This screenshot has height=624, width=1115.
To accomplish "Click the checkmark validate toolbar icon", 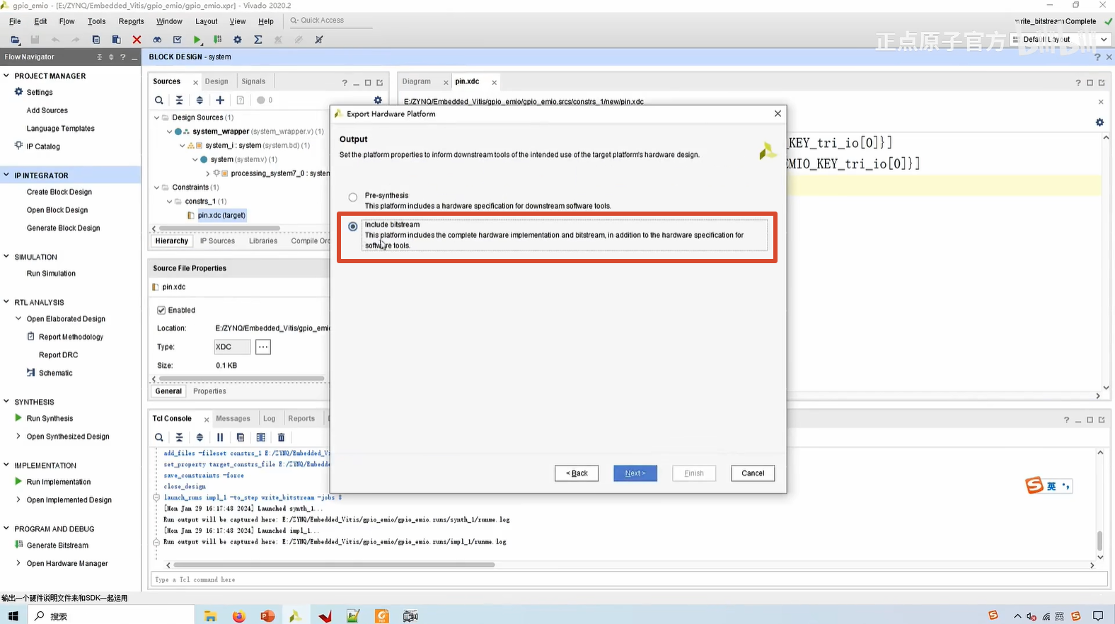I will tap(177, 40).
